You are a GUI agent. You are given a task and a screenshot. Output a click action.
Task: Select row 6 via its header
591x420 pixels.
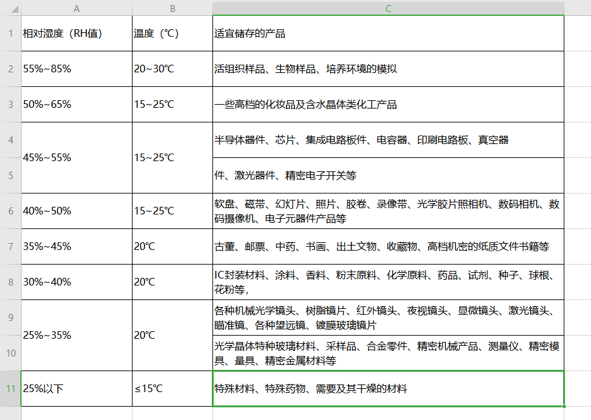10,211
